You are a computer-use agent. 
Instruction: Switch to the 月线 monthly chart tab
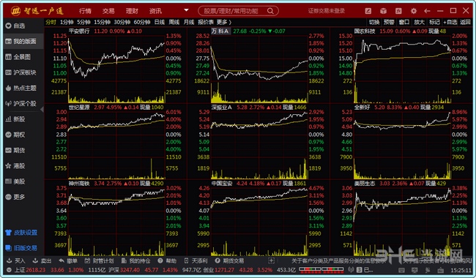coord(188,22)
